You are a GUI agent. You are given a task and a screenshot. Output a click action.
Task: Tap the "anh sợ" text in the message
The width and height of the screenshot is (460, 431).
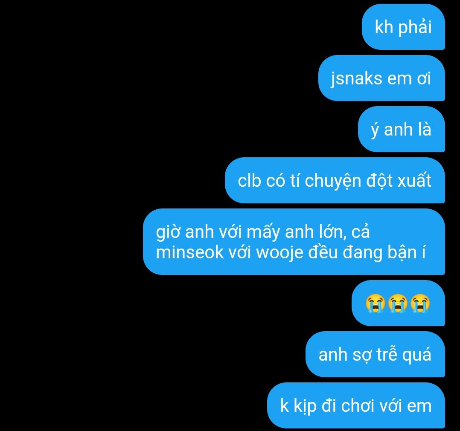(x=345, y=355)
